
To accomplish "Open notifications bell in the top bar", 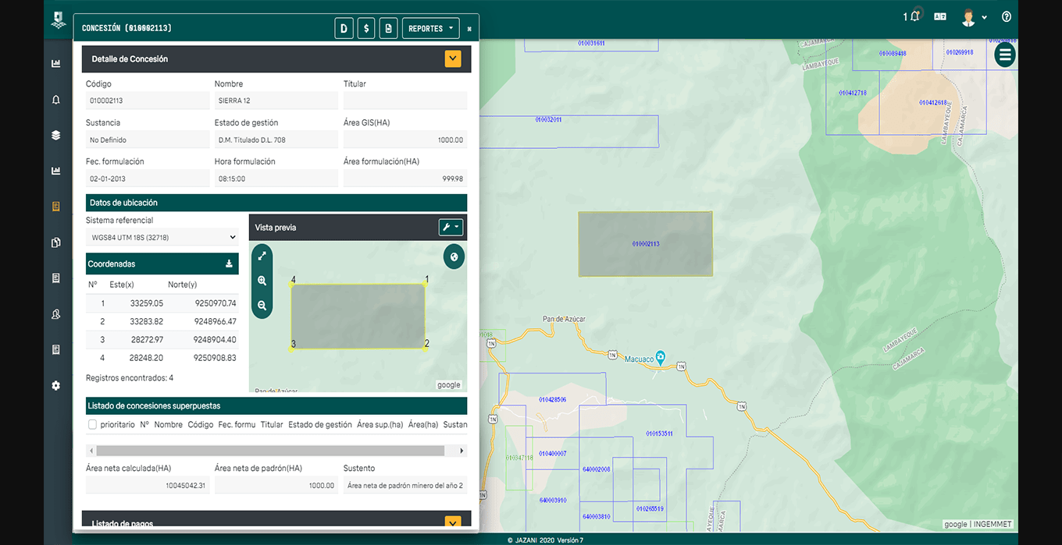I will pyautogui.click(x=913, y=16).
